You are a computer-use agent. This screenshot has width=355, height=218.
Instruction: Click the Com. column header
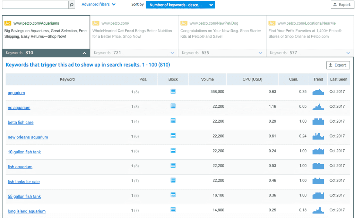[x=294, y=79]
